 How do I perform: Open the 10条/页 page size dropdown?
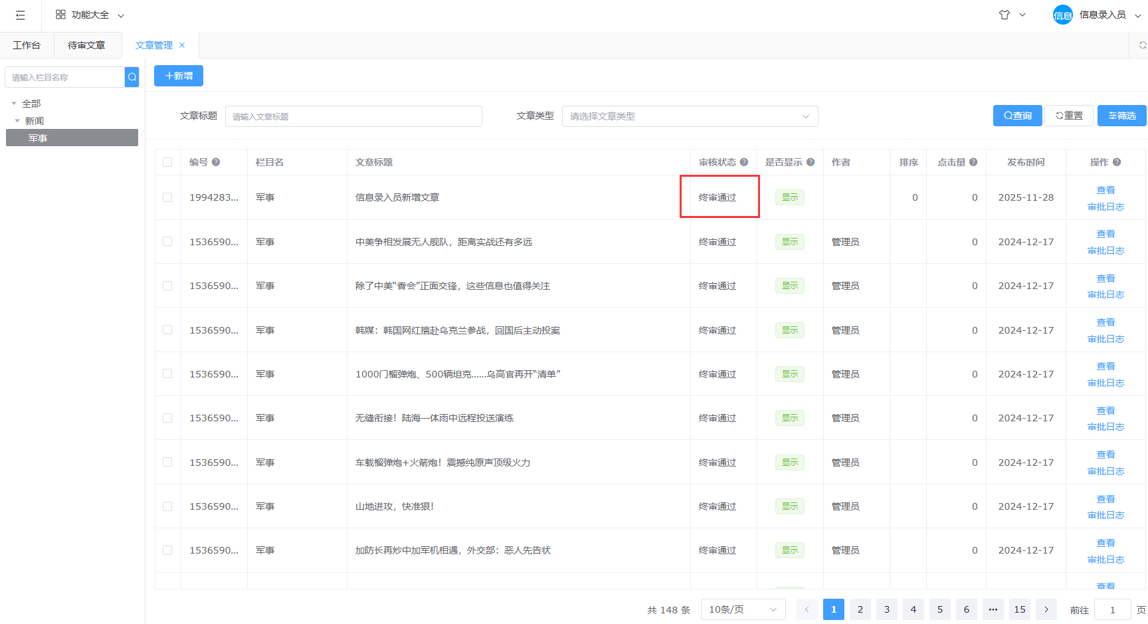742,609
